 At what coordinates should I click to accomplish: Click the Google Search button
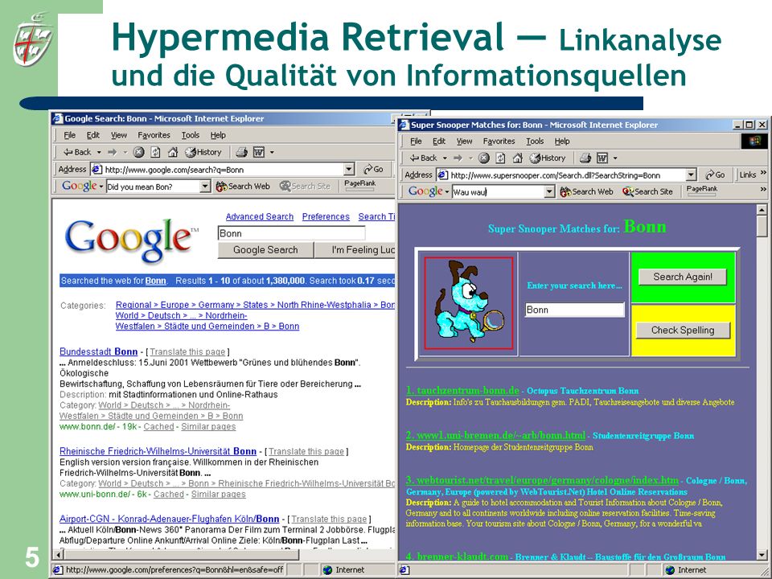click(265, 250)
